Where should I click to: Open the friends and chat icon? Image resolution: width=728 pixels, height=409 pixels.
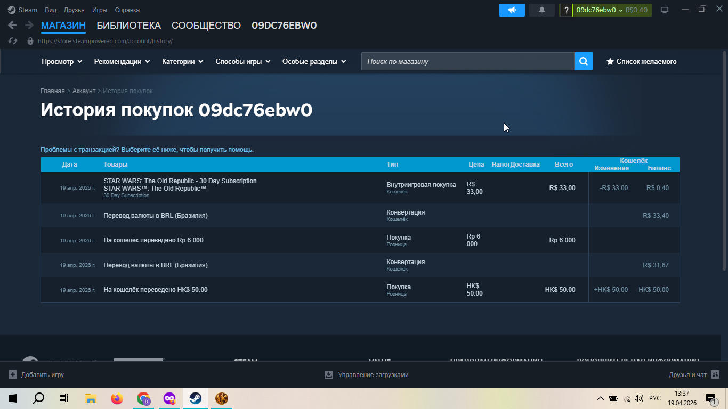(715, 374)
